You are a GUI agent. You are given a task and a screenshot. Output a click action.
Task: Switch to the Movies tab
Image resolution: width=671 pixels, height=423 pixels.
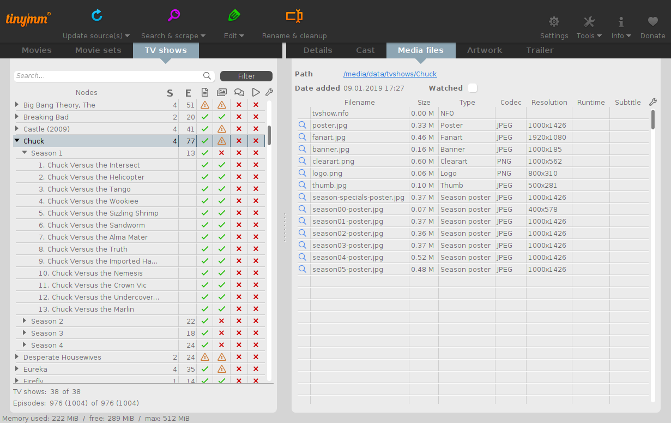(x=37, y=50)
